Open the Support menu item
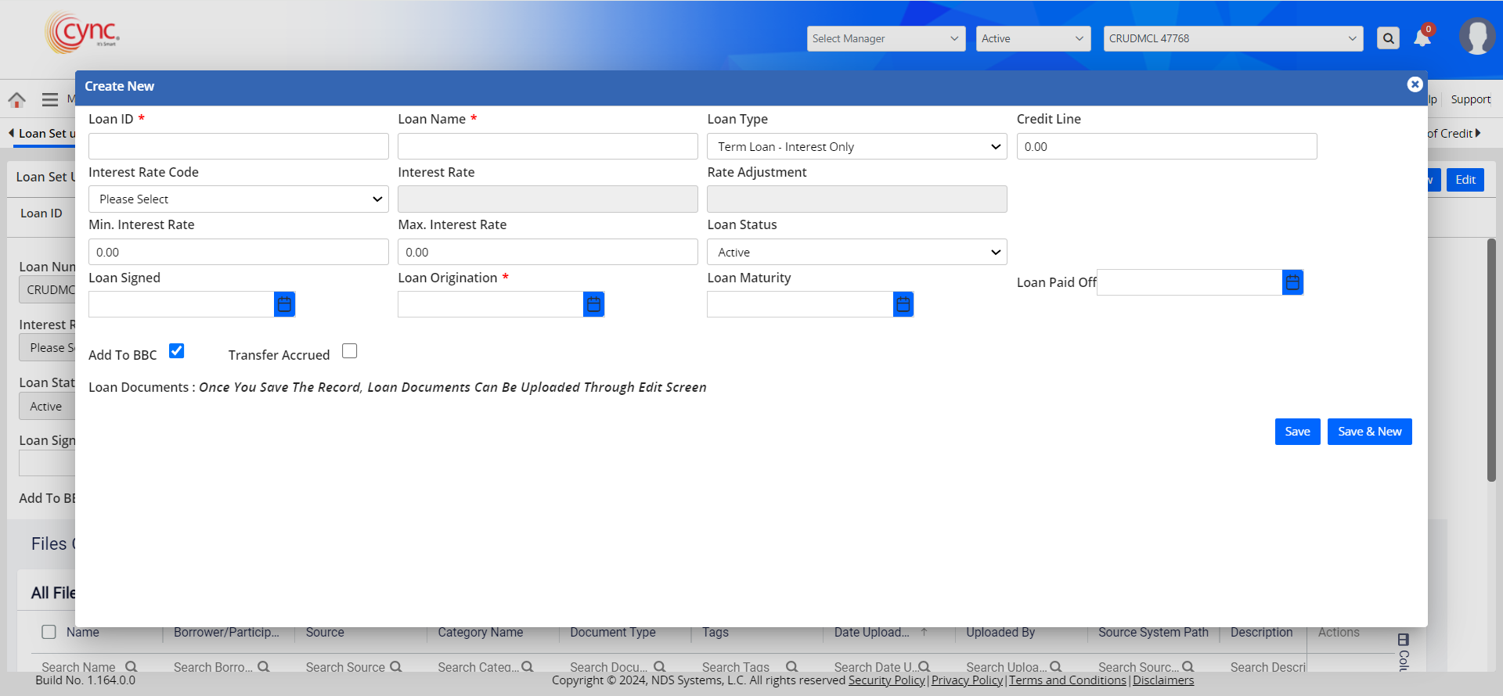This screenshot has width=1503, height=696. pos(1470,99)
